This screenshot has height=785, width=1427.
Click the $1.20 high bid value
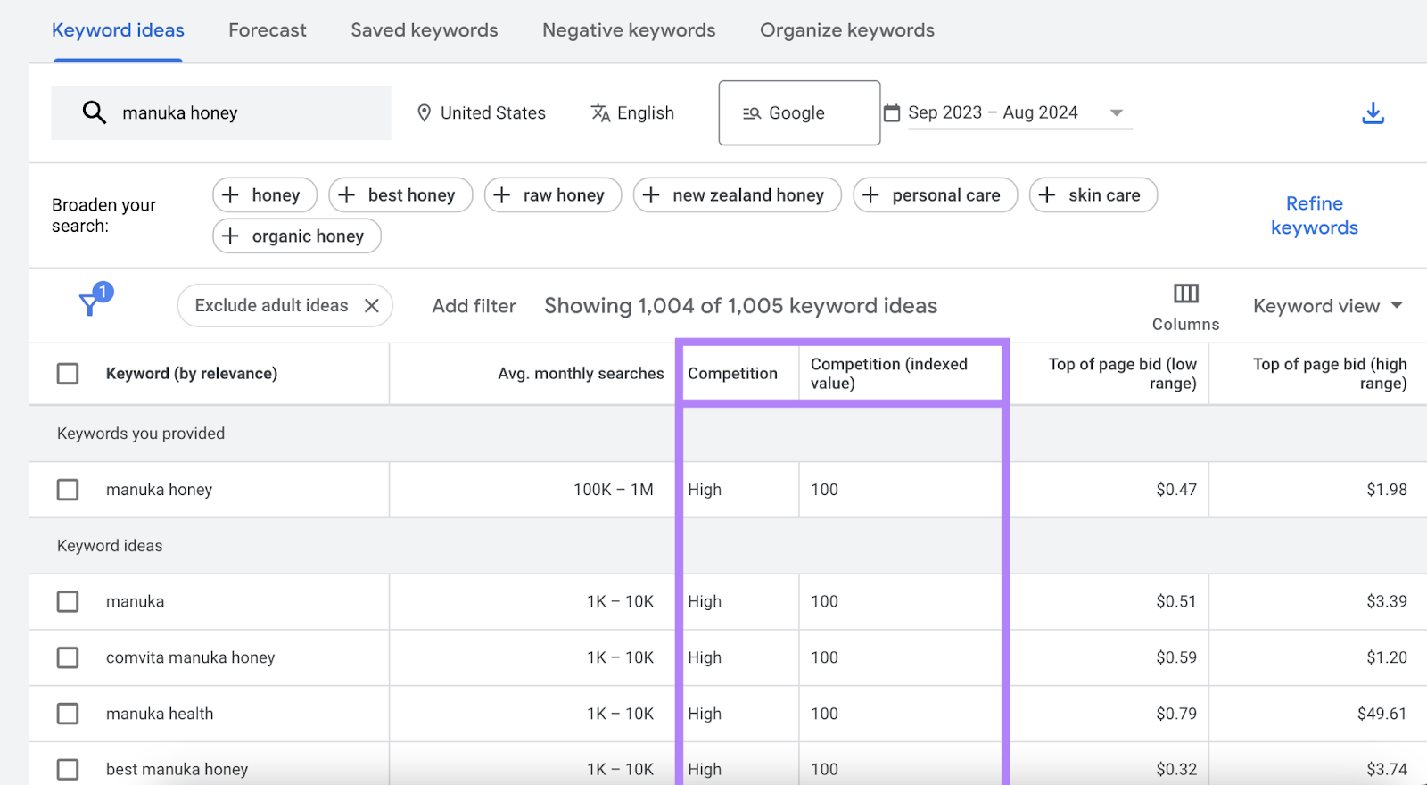(1387, 658)
